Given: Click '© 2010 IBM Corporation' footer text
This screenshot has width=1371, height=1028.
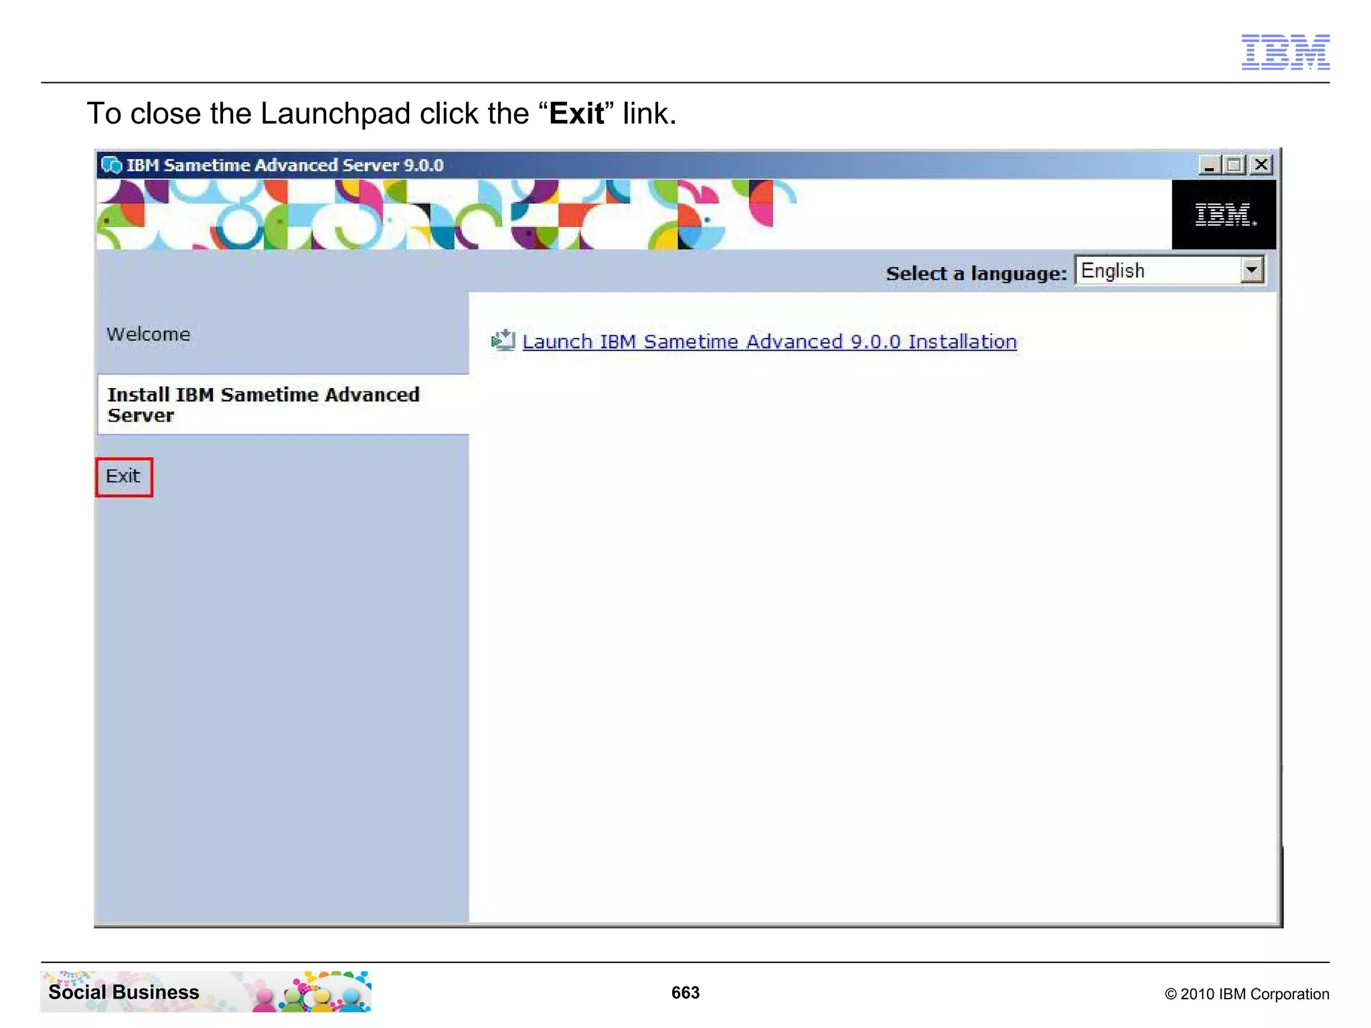Looking at the screenshot, I should [1247, 994].
